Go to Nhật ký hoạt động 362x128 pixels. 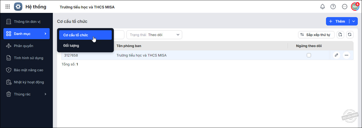coord(29,82)
